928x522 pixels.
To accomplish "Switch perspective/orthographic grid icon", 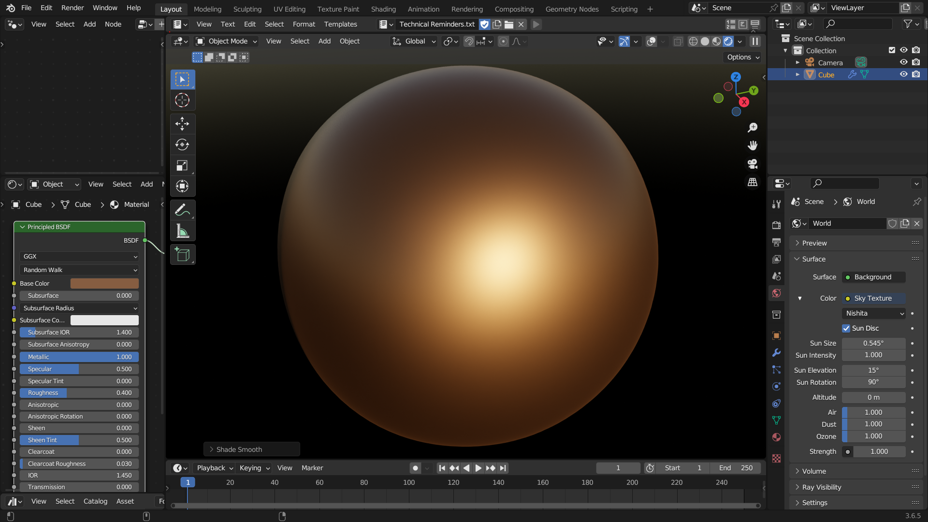I will (753, 182).
